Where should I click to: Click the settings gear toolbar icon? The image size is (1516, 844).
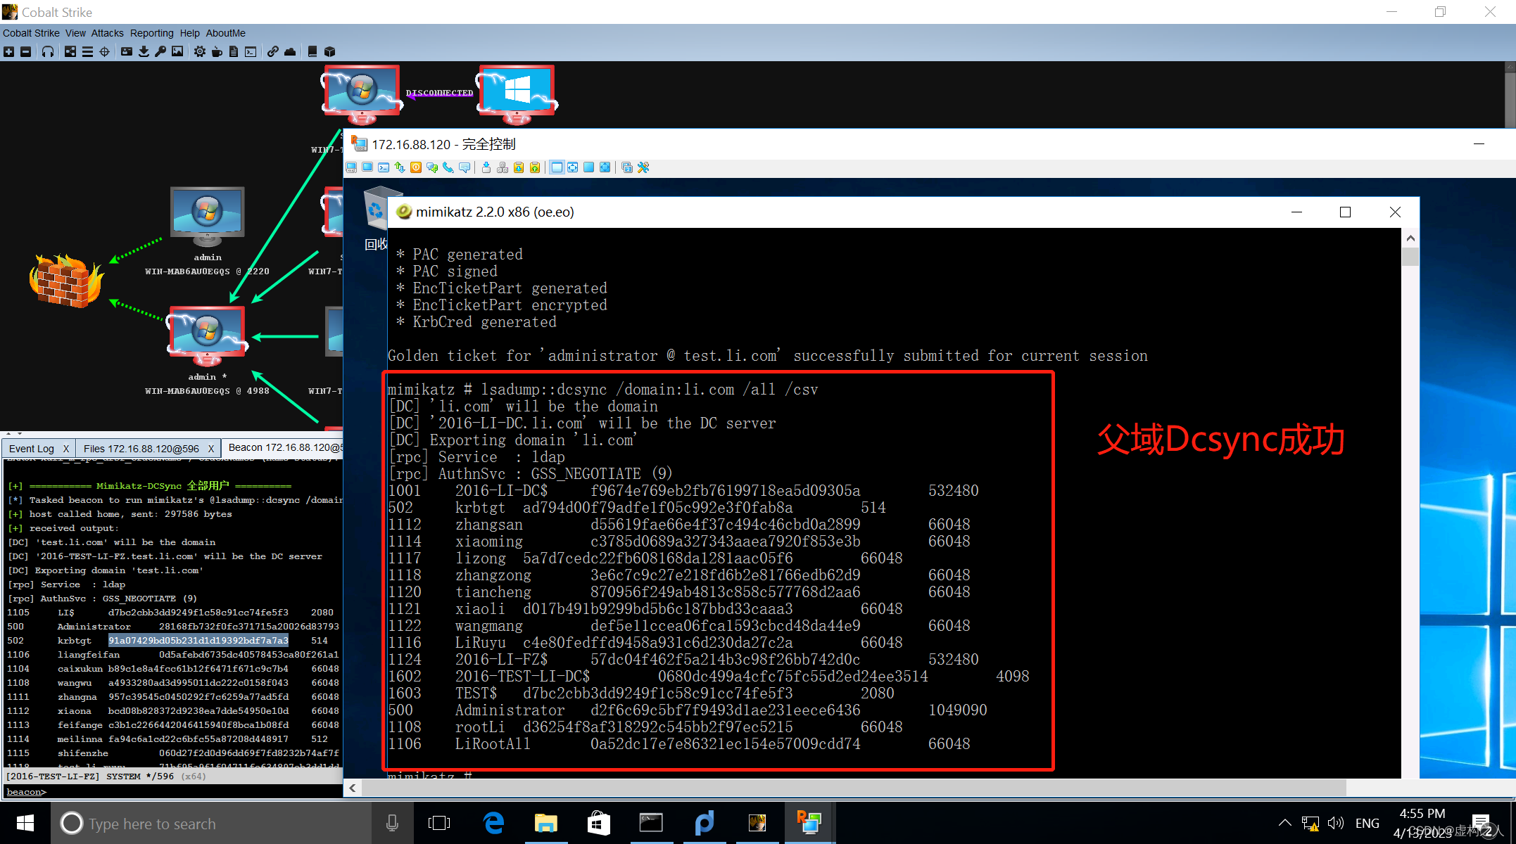[200, 52]
